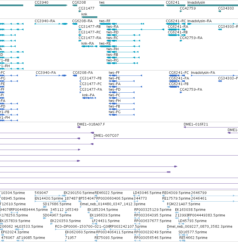The height and width of the screenshot is (242, 238).
Task: Select EST 569047
Action: [x=41, y=193]
